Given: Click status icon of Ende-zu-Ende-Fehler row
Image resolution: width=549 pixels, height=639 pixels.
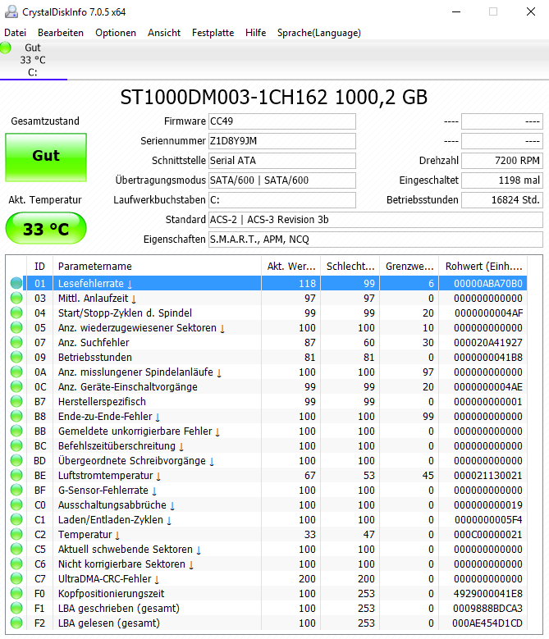Looking at the screenshot, I should (16, 416).
